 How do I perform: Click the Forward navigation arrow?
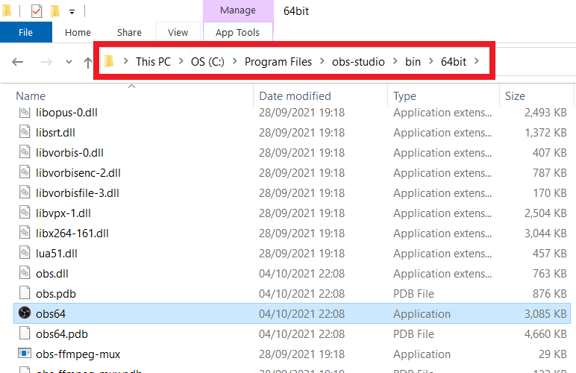[x=46, y=62]
